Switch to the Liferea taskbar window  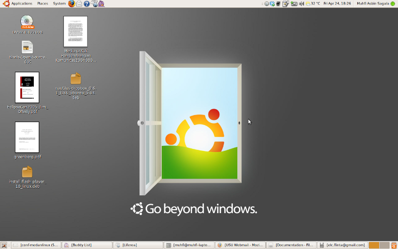pyautogui.click(x=138, y=245)
